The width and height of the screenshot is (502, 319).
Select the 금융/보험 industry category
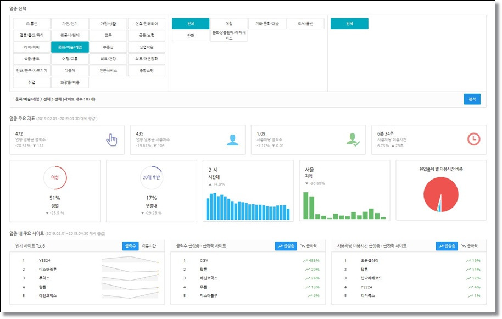147,36
